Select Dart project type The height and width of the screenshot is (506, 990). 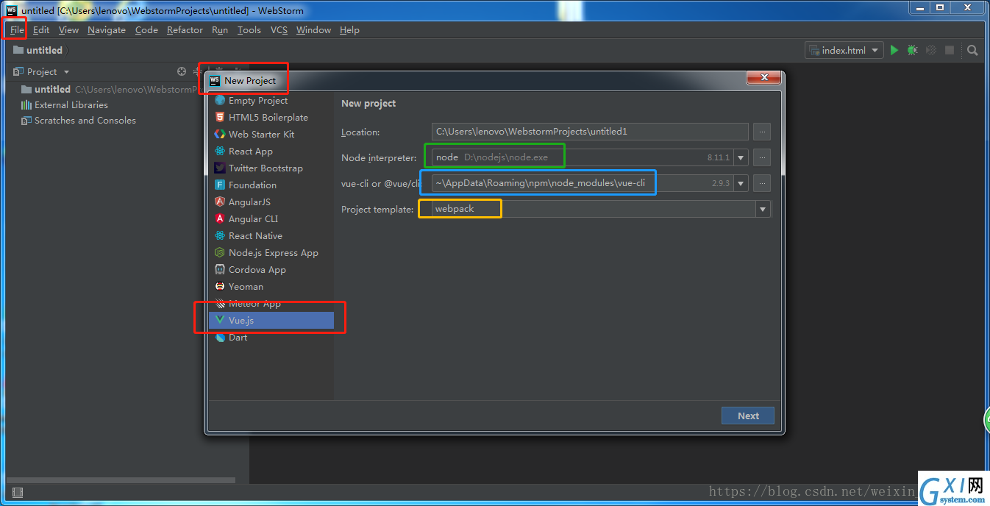coord(271,338)
